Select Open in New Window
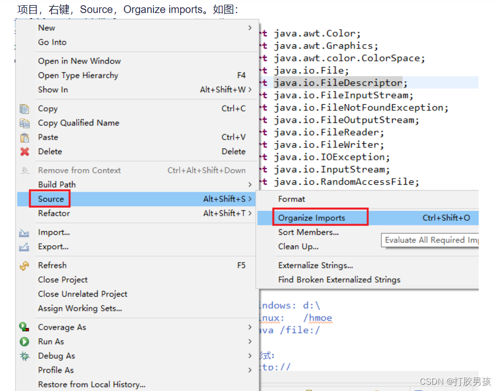Screen dimensions: 499x391 [x=137, y=61]
